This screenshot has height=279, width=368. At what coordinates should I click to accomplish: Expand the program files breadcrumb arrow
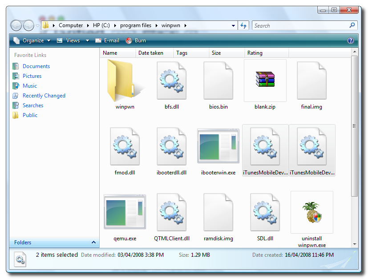[157, 25]
